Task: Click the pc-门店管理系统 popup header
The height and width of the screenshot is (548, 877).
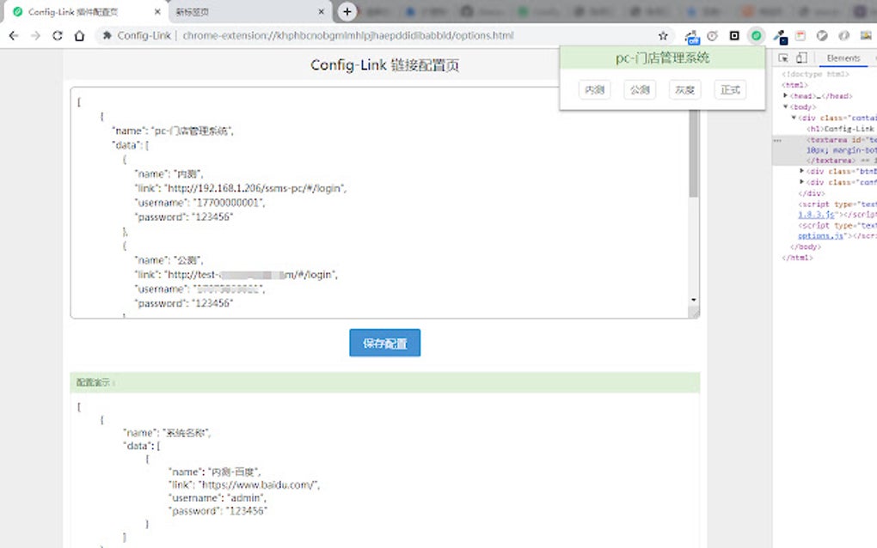Action: 662,58
